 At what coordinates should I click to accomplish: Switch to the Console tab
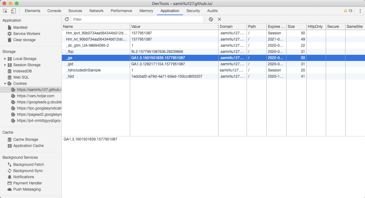[54, 11]
